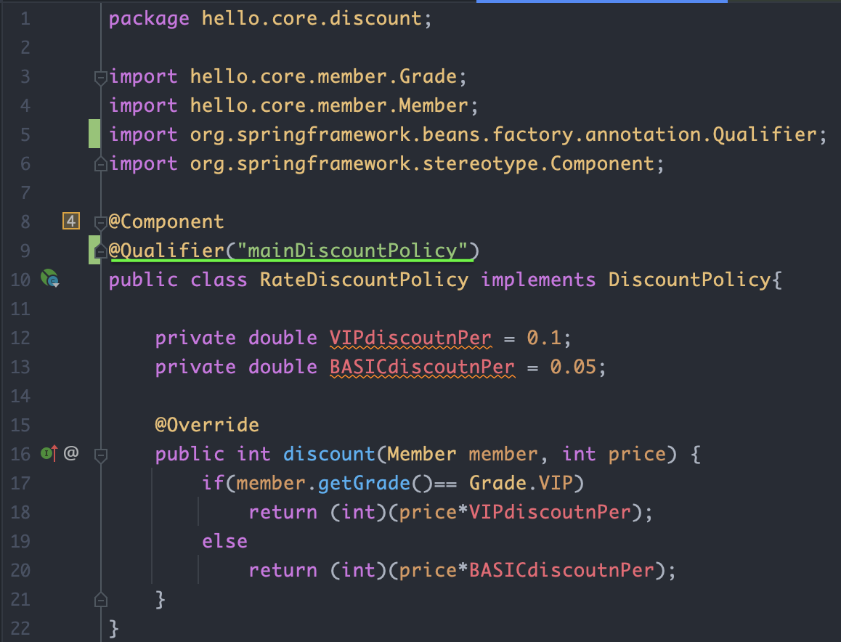Click the import org.springframework.stereotype.Component
Viewport: 841px width, 642px height.
pyautogui.click(x=422, y=163)
